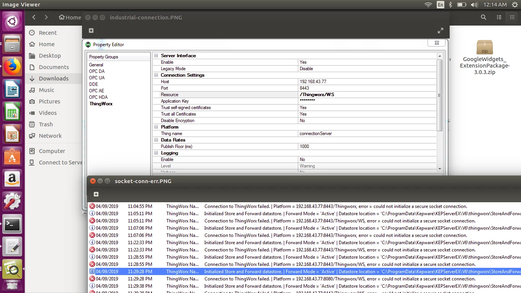Screen dimensions: 521x293
Task: Select ThingWorx property group
Action: (101, 104)
